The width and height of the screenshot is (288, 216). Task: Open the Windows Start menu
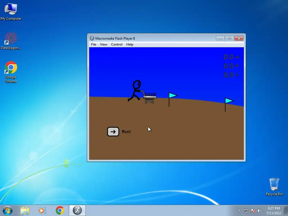click(x=8, y=210)
